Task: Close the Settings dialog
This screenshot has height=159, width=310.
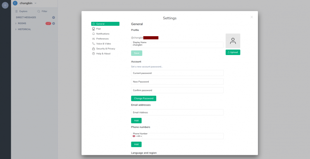Action: tap(252, 17)
